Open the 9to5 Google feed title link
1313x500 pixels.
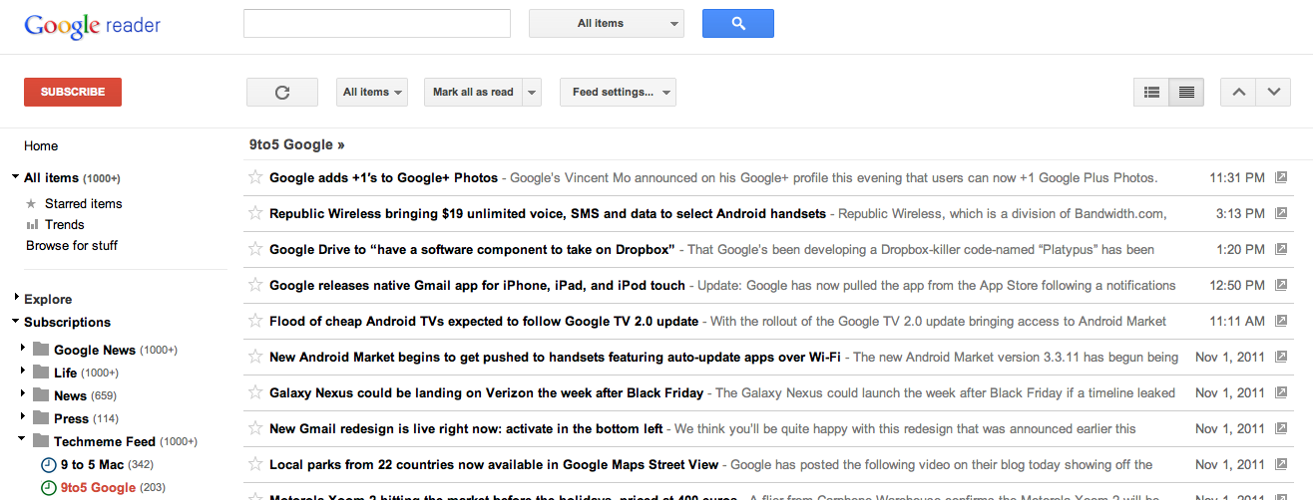click(296, 144)
